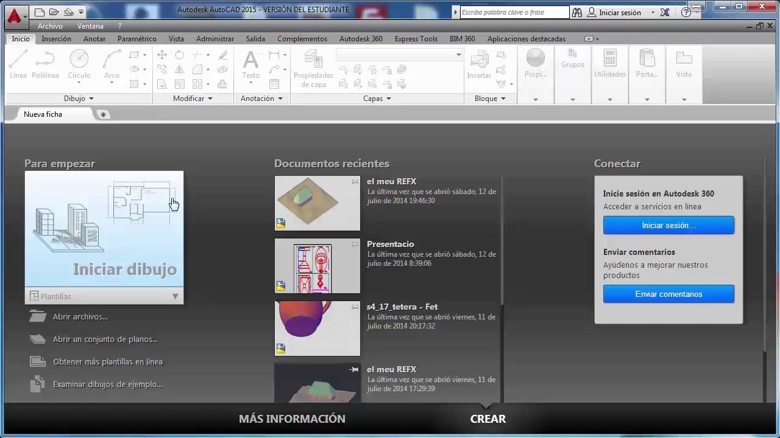Add a new tab with plus button
This screenshot has height=438, width=780.
coord(103,114)
